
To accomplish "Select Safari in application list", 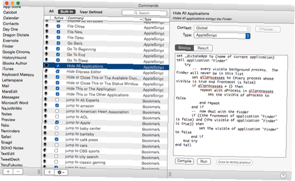I will (6, 136).
